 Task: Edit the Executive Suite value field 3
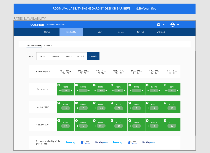[x=154, y=126]
